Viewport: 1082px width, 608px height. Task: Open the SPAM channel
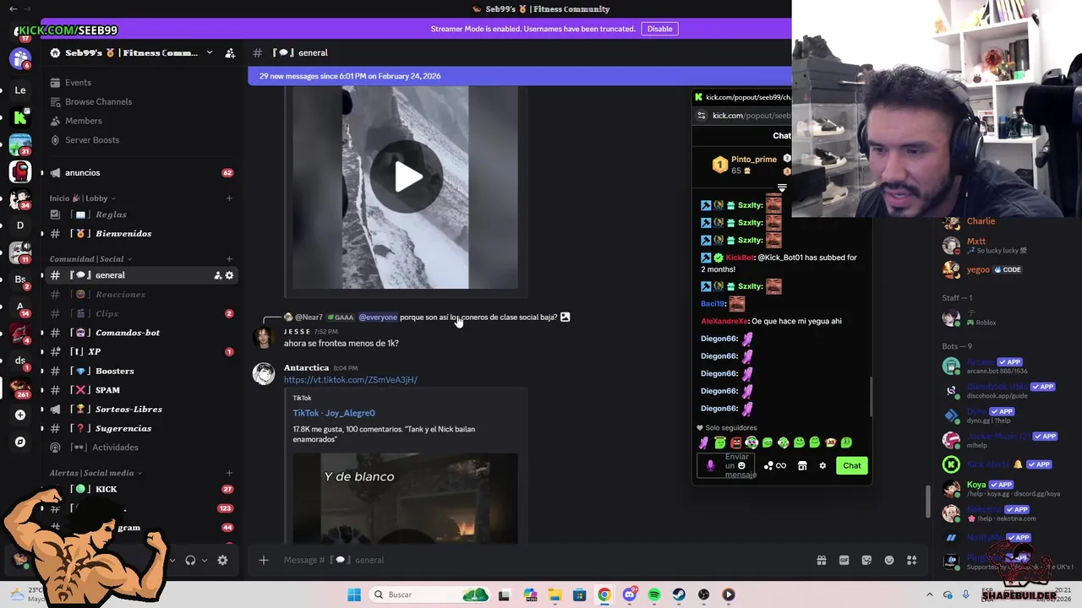[107, 390]
